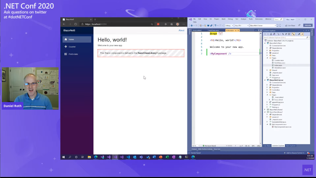Open the Debug configuration dropdown
The height and width of the screenshot is (178, 316).
(x=229, y=26)
